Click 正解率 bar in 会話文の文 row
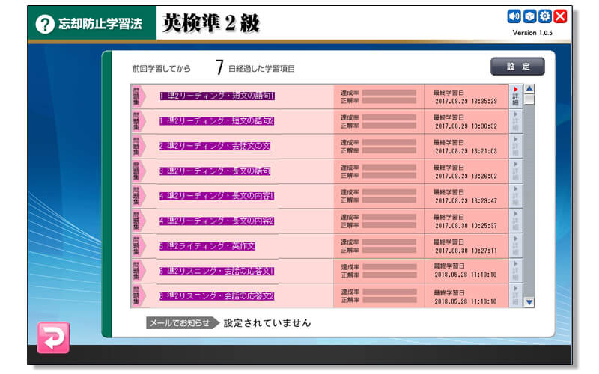The width and height of the screenshot is (599, 374). coord(389,151)
